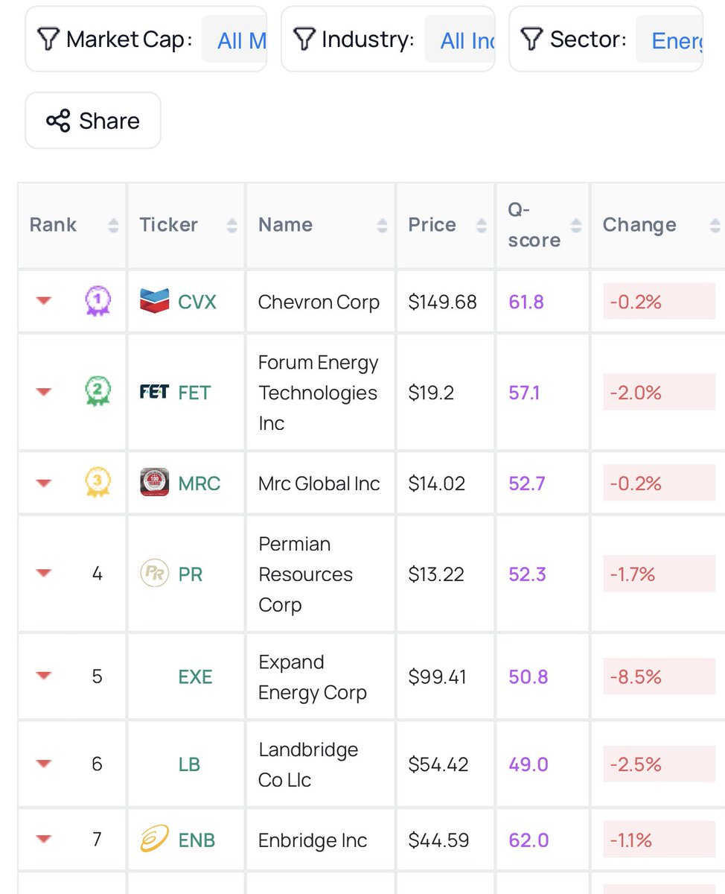Click the Chevron company logo
Image resolution: width=725 pixels, height=894 pixels.
[x=155, y=301]
